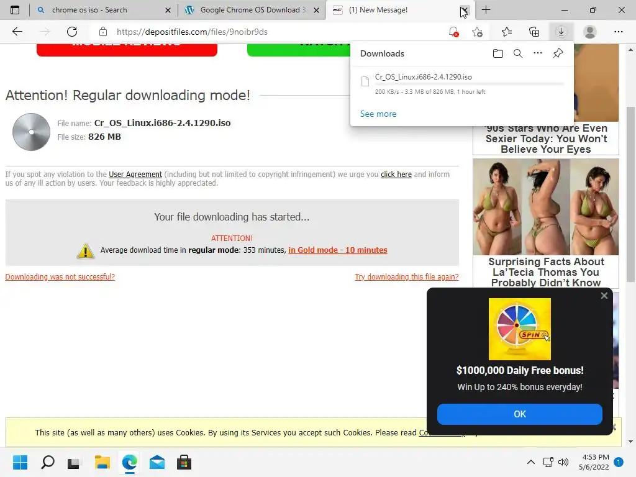Open the Windows Start menu
636x477 pixels.
20,462
